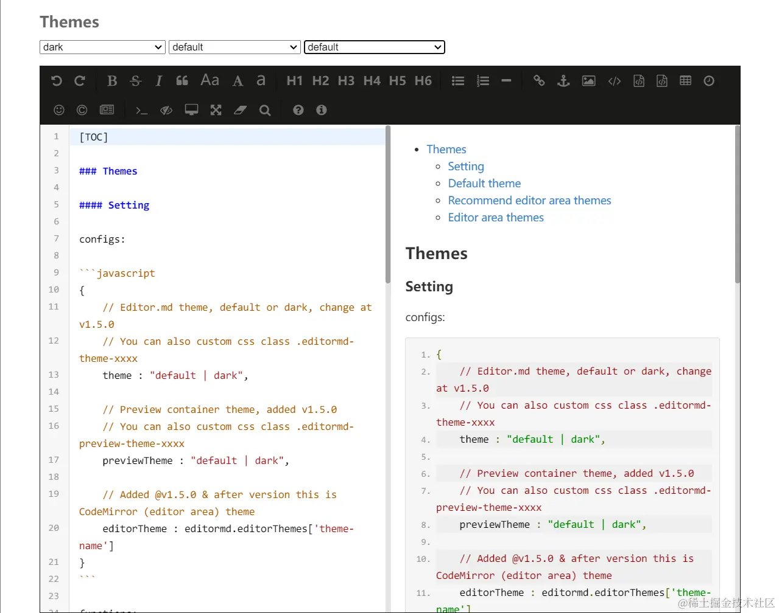This screenshot has height=613, width=779.
Task: Open the theme dropdown showing dark
Action: click(102, 47)
